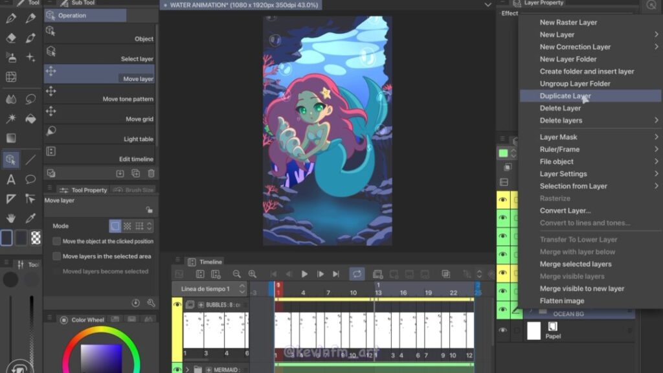Screen dimensions: 663x373
Task: Open the document tab list dropdown arrow
Action: (488, 5)
